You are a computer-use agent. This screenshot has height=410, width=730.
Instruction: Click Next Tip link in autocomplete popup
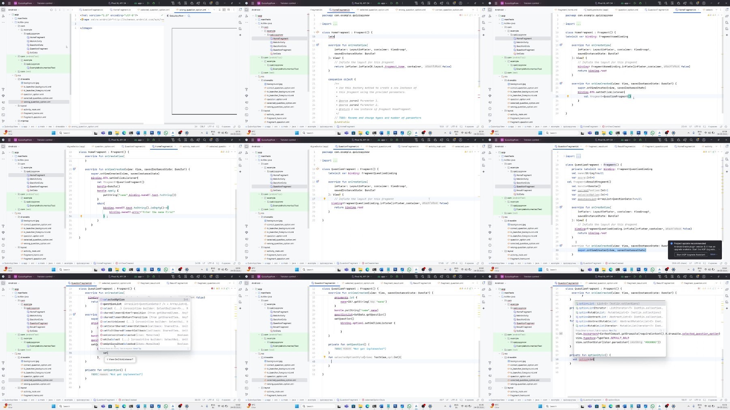(x=137, y=348)
